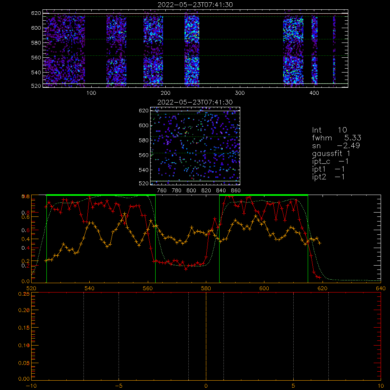Click the orange vertical center line at 0 in bottom plot
Viewport: 390px width, 390px height.
pos(206,337)
